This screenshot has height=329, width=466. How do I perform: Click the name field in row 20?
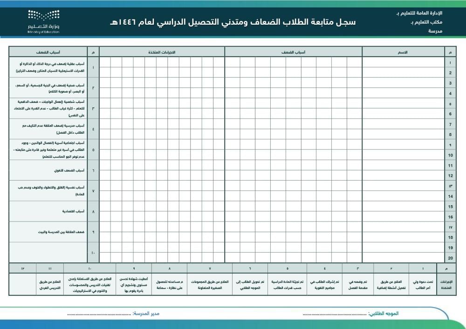(403, 258)
